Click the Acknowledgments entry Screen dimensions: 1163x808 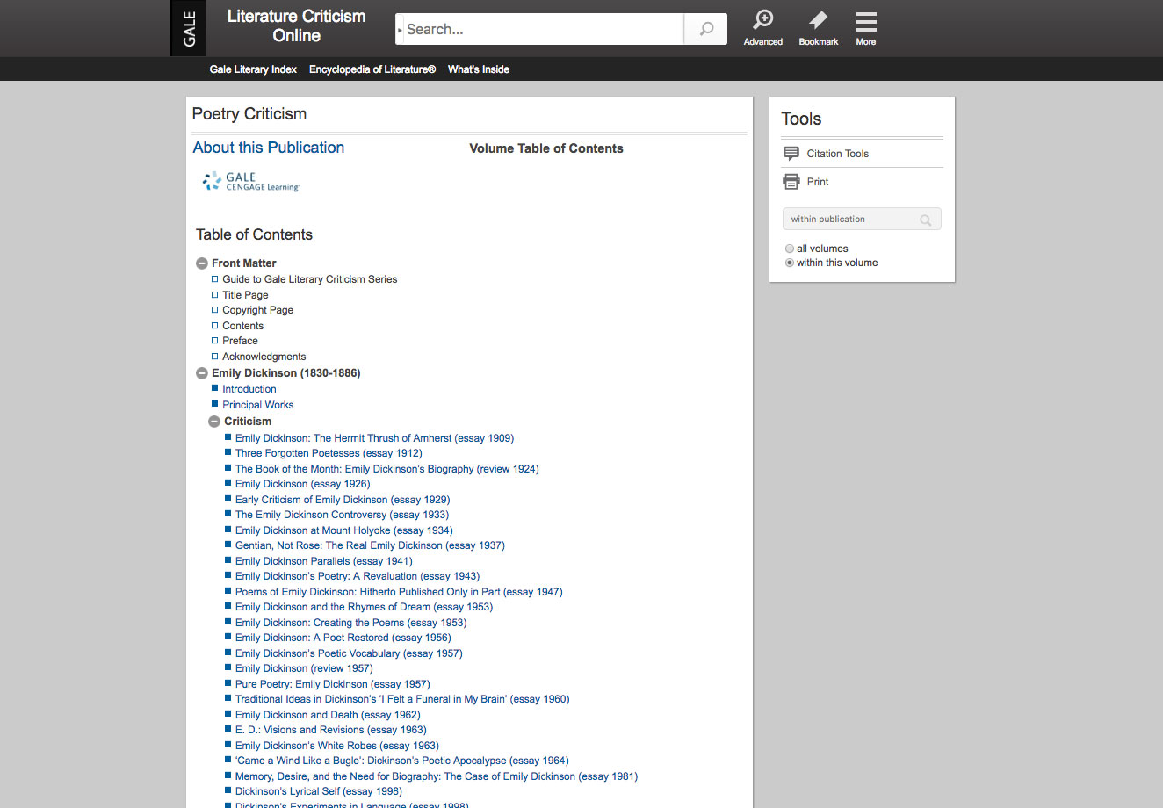pos(264,357)
